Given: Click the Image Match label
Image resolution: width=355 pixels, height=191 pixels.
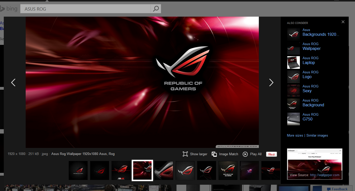Looking at the screenshot, I should pos(229,154).
